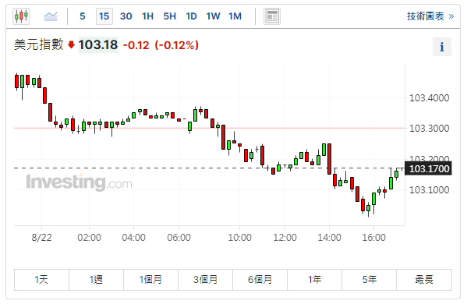Click the 103.1700 current price label

(x=428, y=168)
